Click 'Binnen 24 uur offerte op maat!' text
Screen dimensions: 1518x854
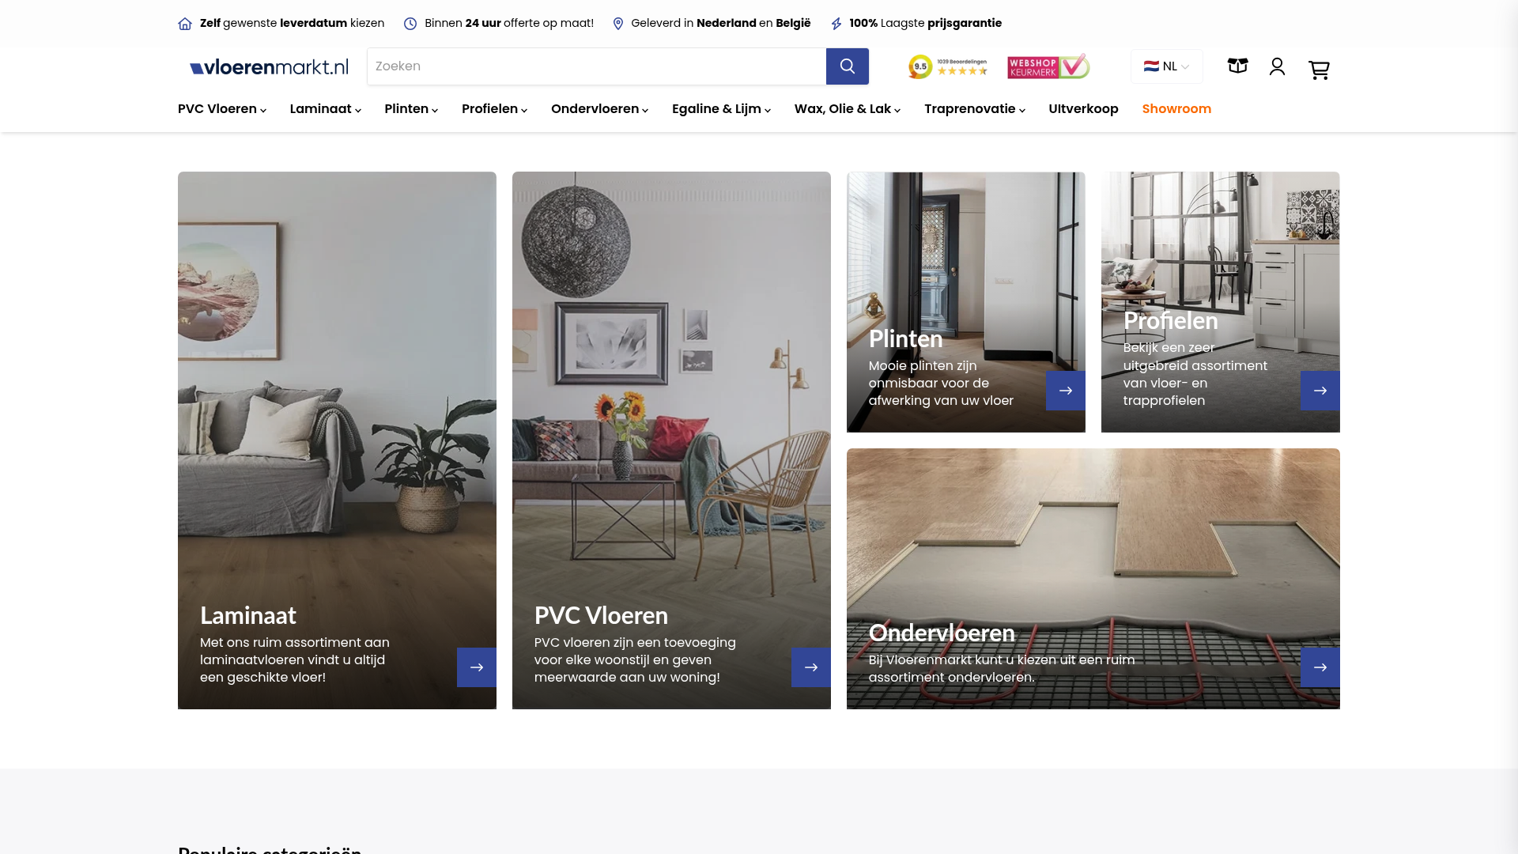(x=509, y=23)
